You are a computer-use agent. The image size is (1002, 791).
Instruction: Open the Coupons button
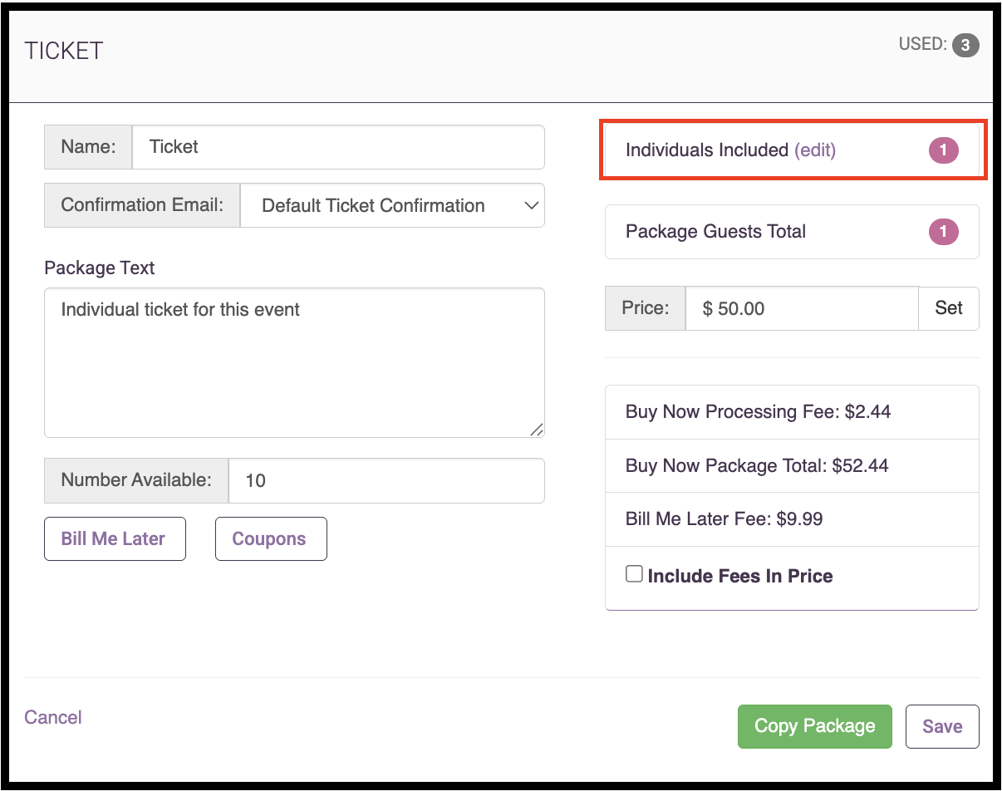coord(271,538)
